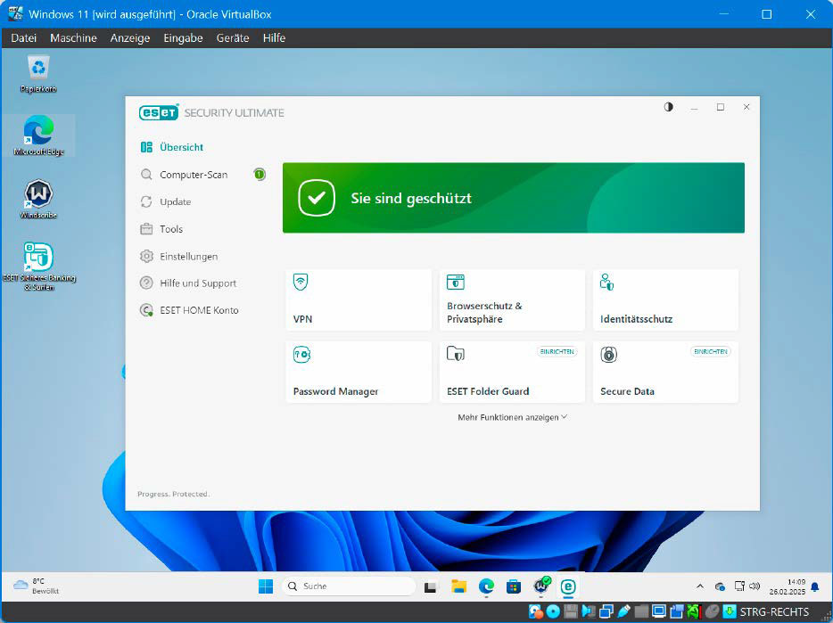
Task: Select ESET Sicheres Banking & Surfen shortcut
Action: [38, 266]
